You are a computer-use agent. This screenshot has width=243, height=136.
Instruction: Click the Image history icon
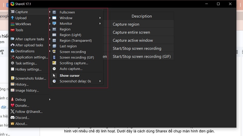[x=12, y=90]
